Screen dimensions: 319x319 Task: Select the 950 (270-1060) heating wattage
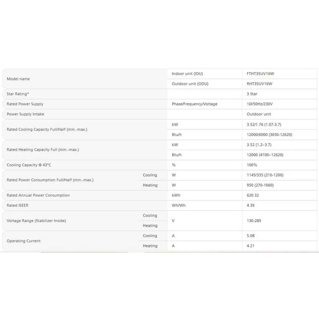click(x=260, y=185)
